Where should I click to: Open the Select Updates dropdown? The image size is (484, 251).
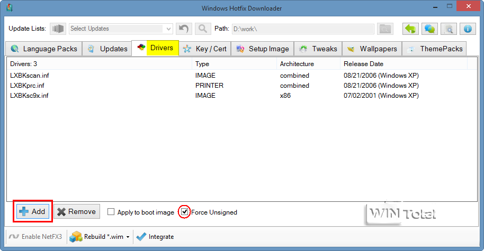121,29
